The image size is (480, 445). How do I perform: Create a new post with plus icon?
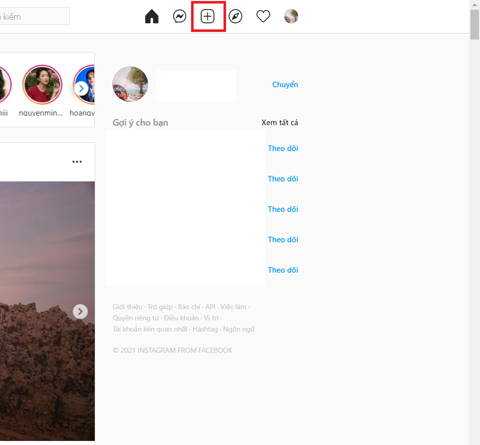[x=207, y=16]
